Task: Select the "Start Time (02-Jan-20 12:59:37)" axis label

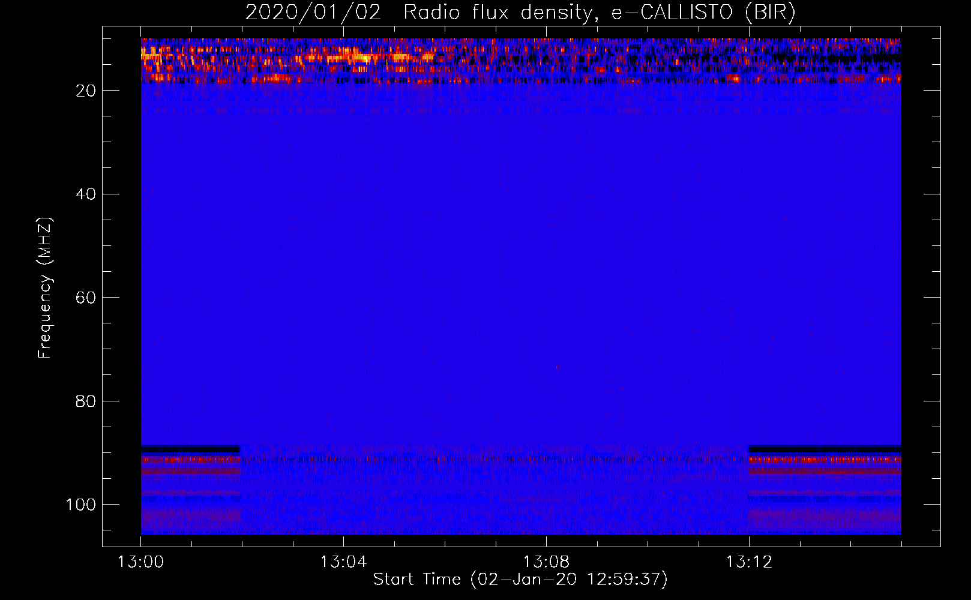Action: (520, 580)
